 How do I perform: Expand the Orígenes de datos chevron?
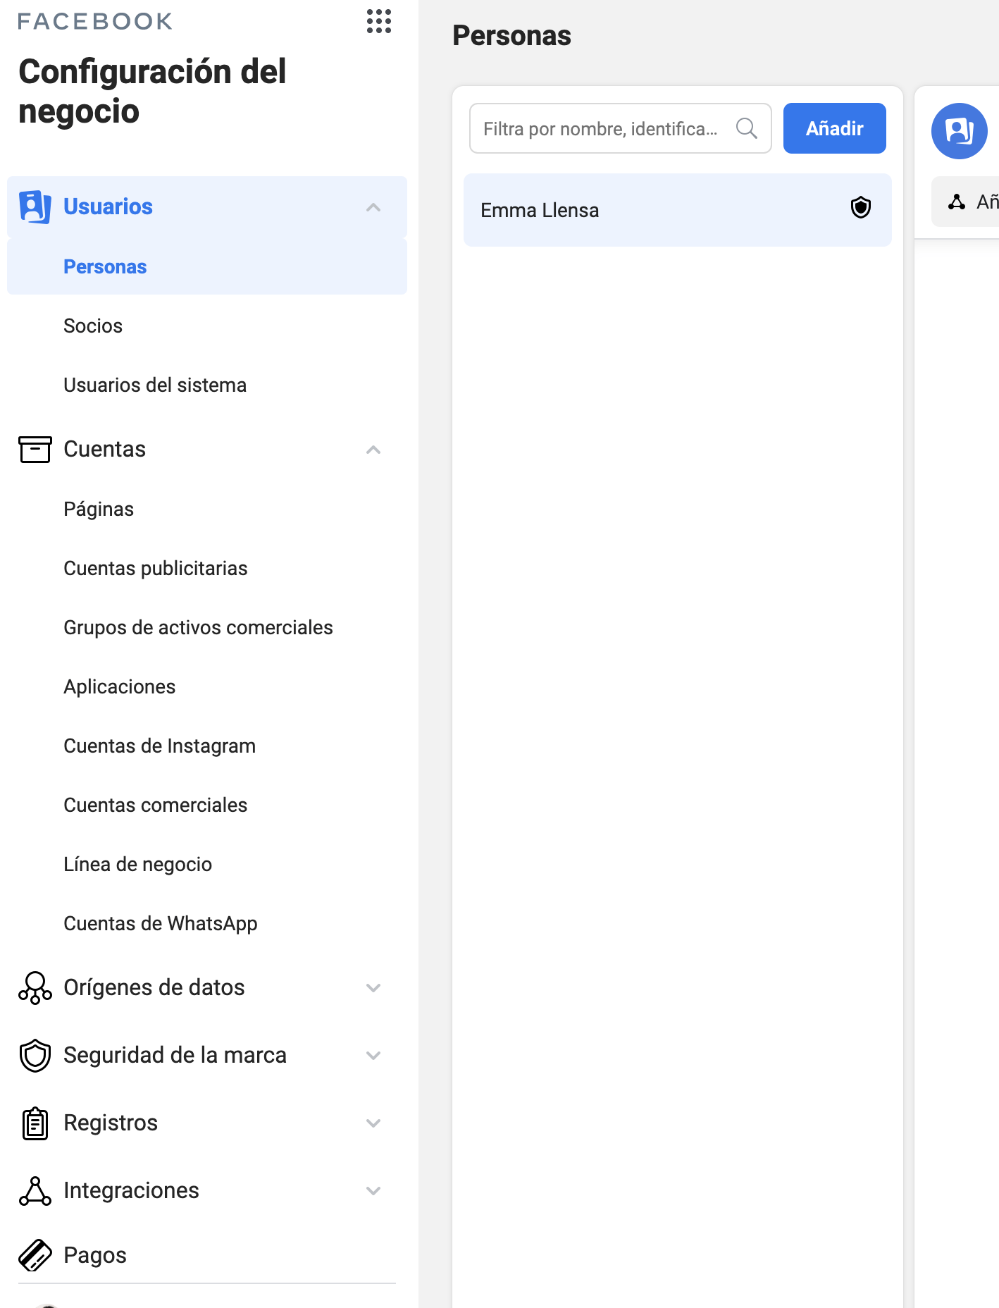click(x=373, y=987)
